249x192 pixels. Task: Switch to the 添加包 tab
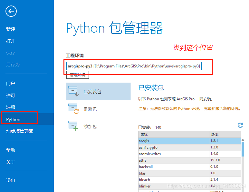point(99,126)
